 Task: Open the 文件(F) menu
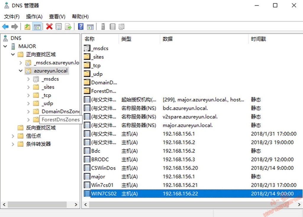click(12, 17)
